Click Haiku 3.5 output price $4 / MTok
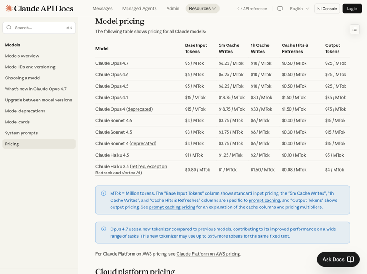 [334, 170]
